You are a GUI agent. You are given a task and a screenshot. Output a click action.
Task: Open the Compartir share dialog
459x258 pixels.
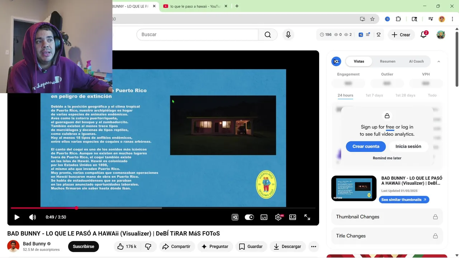tap(176, 247)
